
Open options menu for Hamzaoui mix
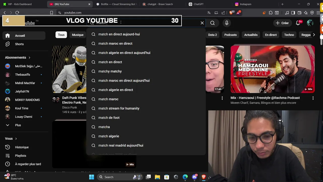(313, 98)
